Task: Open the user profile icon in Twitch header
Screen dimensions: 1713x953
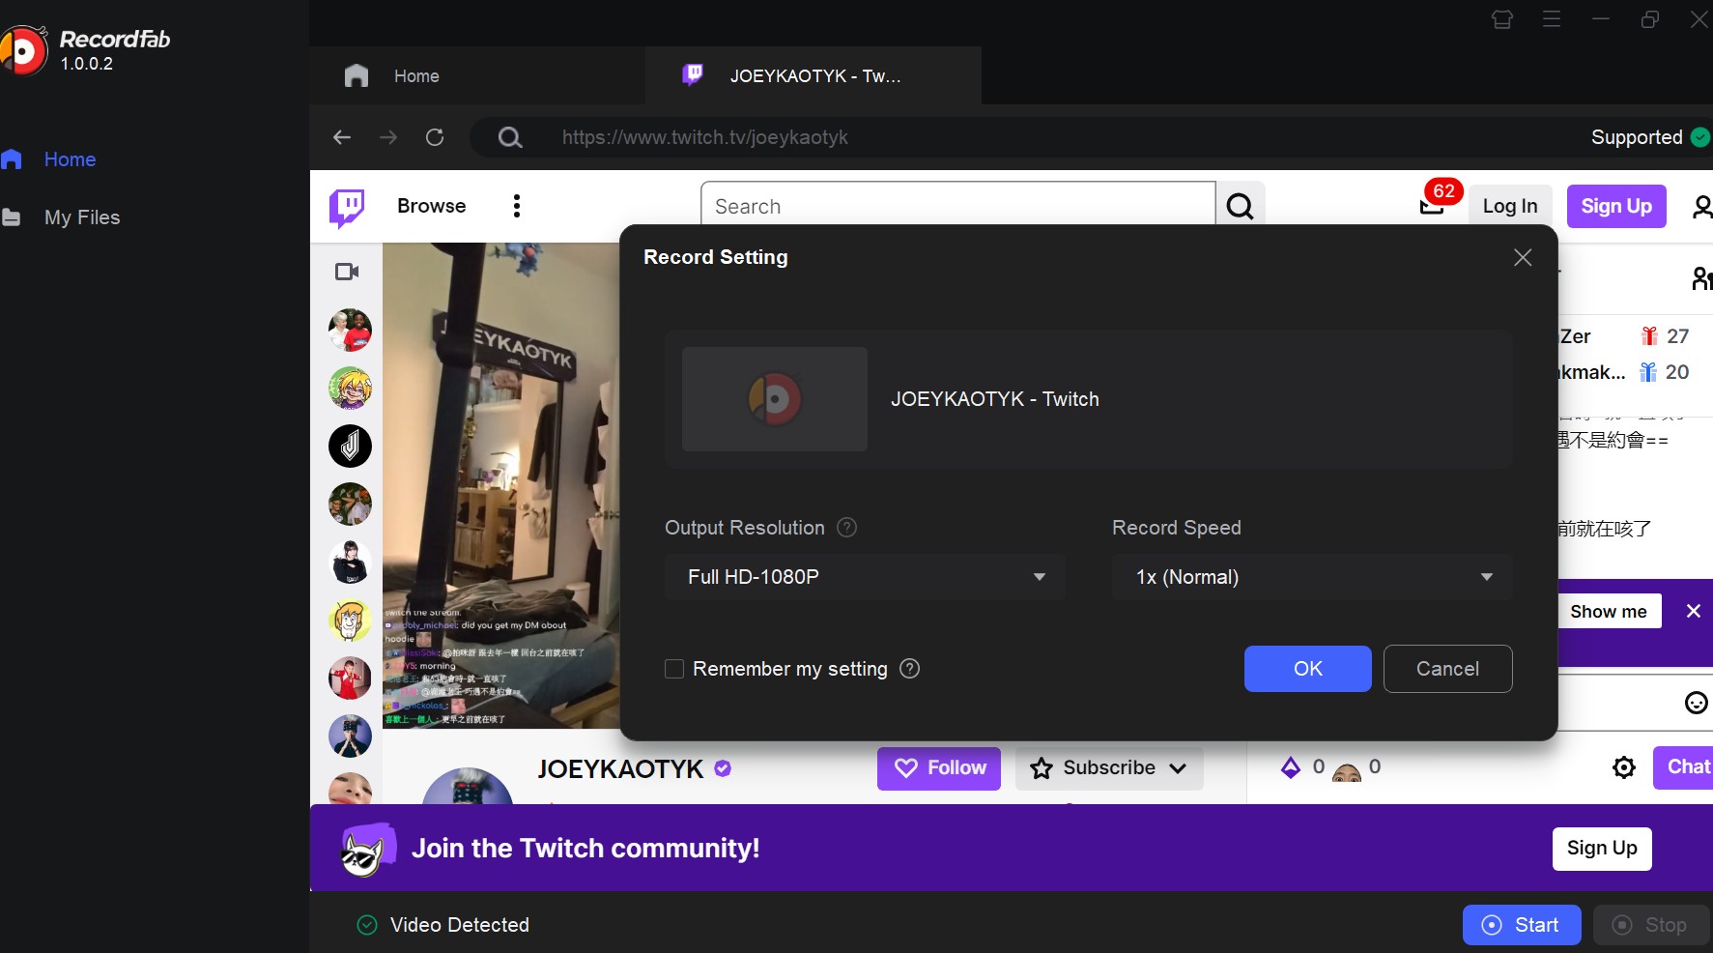Action: [x=1702, y=206]
